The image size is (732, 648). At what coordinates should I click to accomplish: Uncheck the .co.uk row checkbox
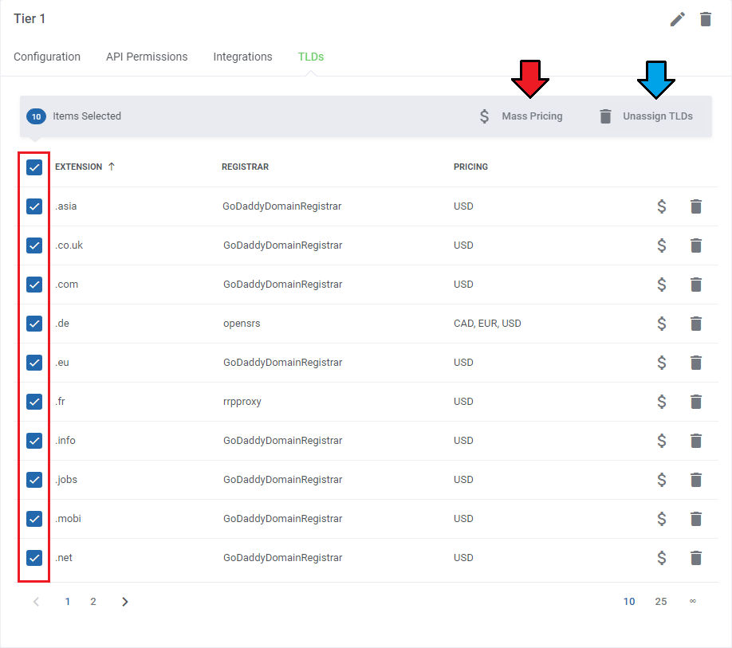point(34,245)
